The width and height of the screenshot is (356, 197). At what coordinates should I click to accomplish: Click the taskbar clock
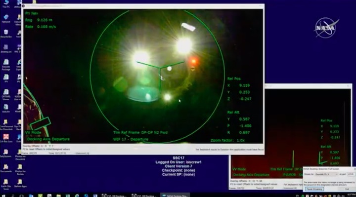pos(351,195)
